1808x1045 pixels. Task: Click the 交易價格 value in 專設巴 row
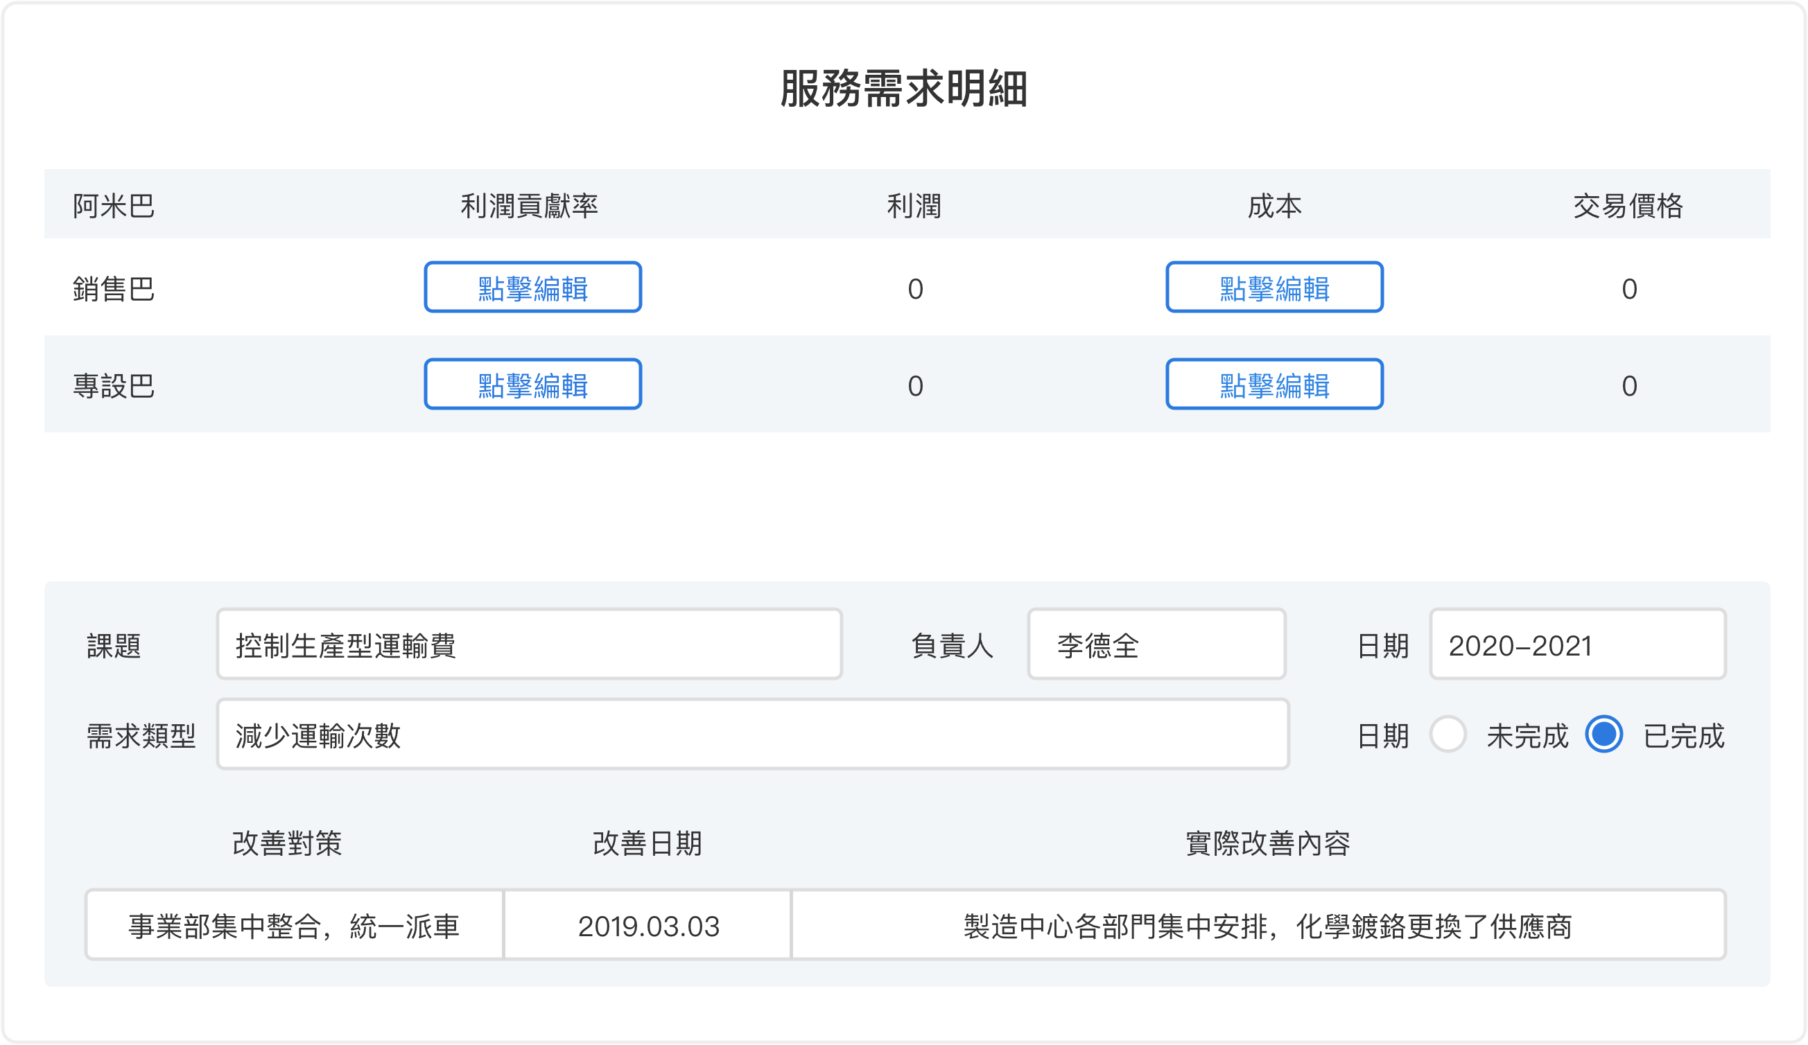pos(1629,386)
